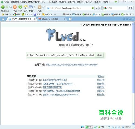135x129 pixels.
Task: Click the new tab plus button
Action: tap(70, 19)
